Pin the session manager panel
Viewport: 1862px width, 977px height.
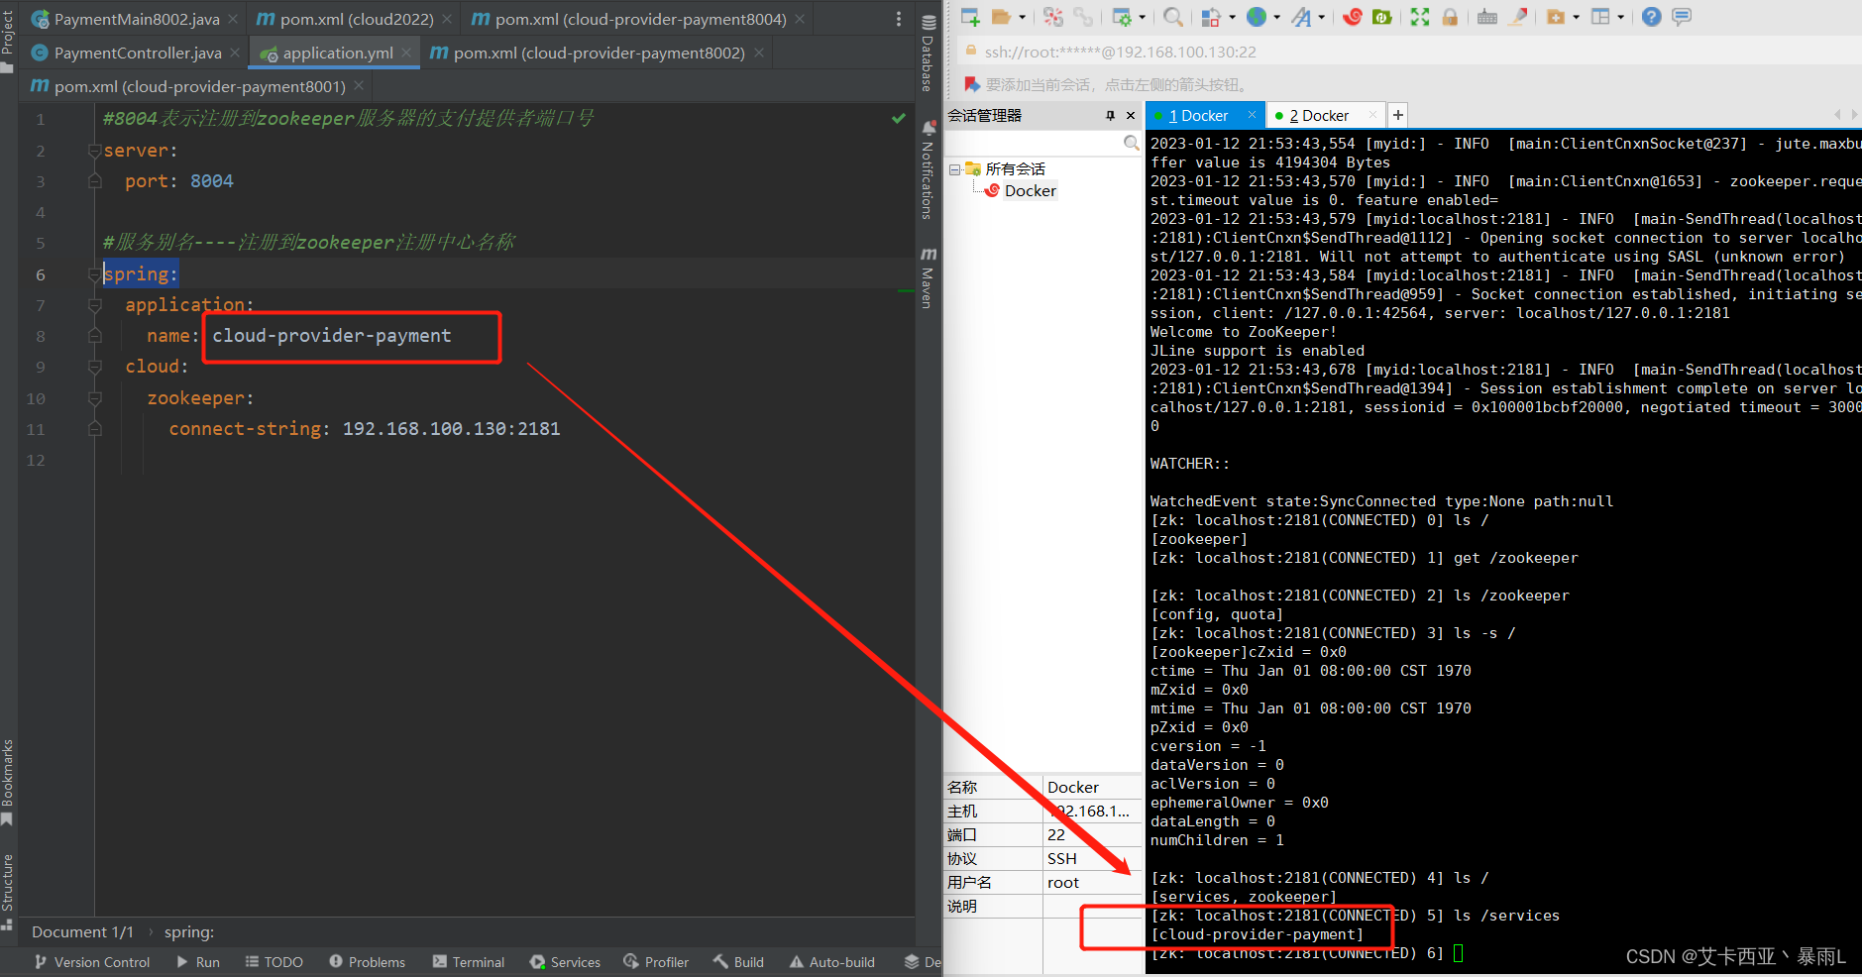click(x=1110, y=116)
